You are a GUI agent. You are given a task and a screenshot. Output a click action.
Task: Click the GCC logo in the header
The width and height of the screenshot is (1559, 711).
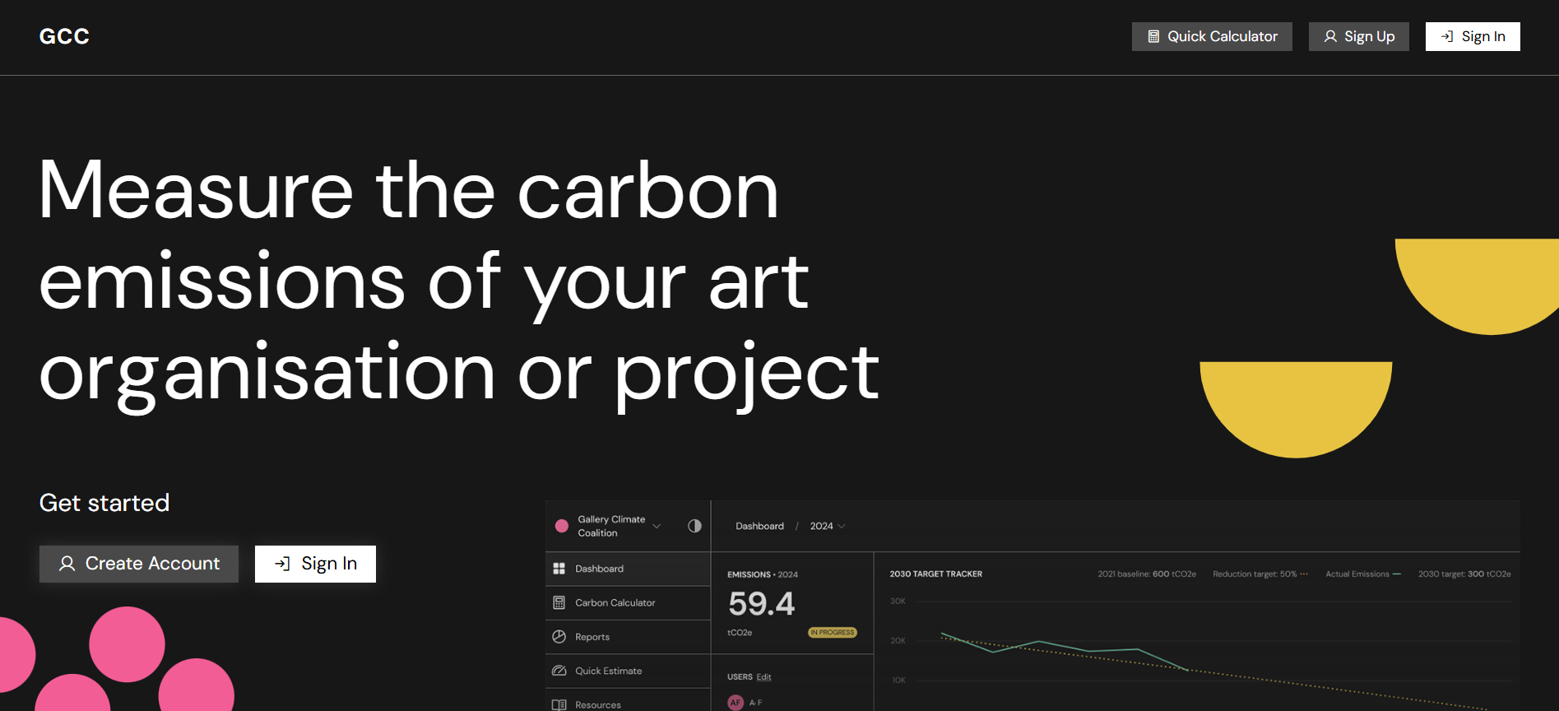pyautogui.click(x=64, y=36)
